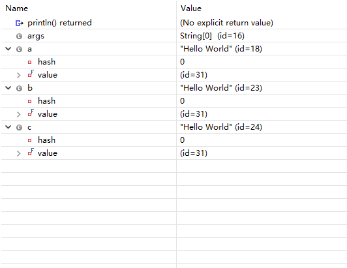Expand the value field under c
347x268 pixels.
(x=18, y=153)
